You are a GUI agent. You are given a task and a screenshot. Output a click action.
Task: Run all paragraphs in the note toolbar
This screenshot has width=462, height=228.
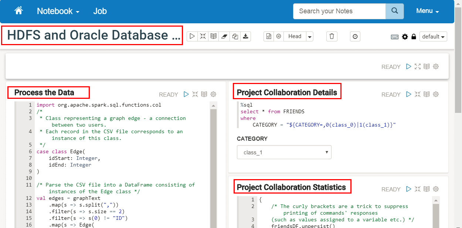[192, 36]
